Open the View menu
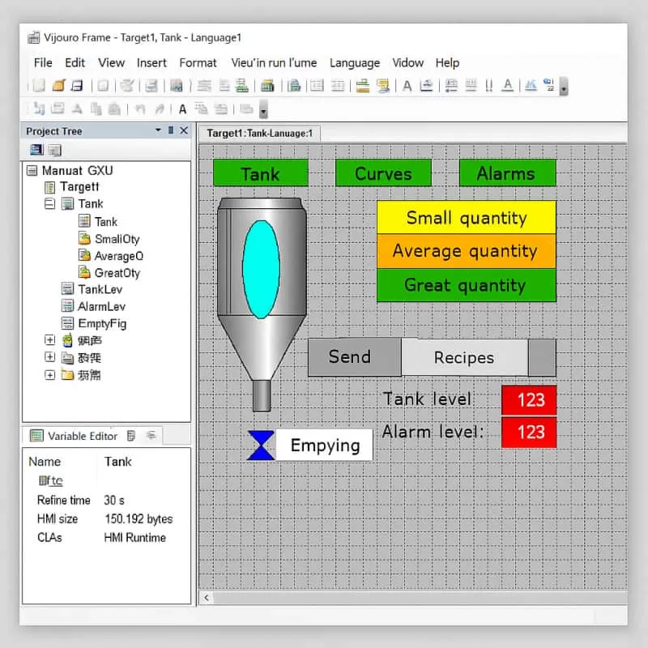 (x=111, y=63)
